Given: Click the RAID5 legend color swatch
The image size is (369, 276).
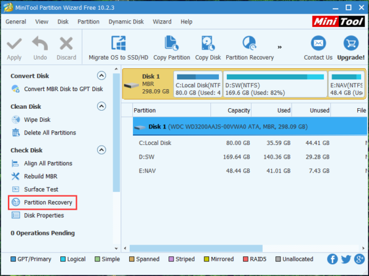Looking at the screenshot, I should point(245,259).
